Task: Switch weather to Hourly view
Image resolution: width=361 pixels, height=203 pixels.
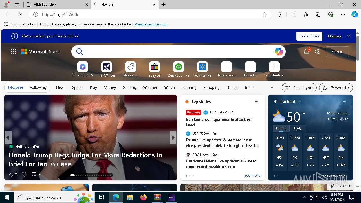Action: coord(281,128)
